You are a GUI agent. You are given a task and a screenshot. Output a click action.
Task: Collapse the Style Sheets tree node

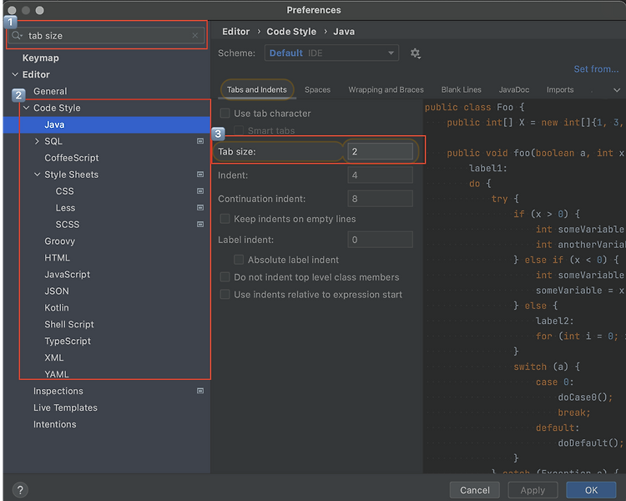point(37,175)
